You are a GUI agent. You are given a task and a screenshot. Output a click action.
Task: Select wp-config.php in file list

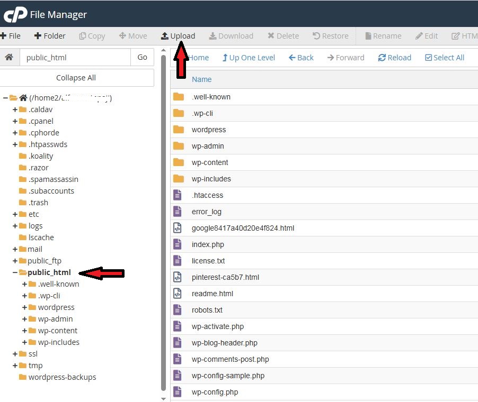coord(215,392)
